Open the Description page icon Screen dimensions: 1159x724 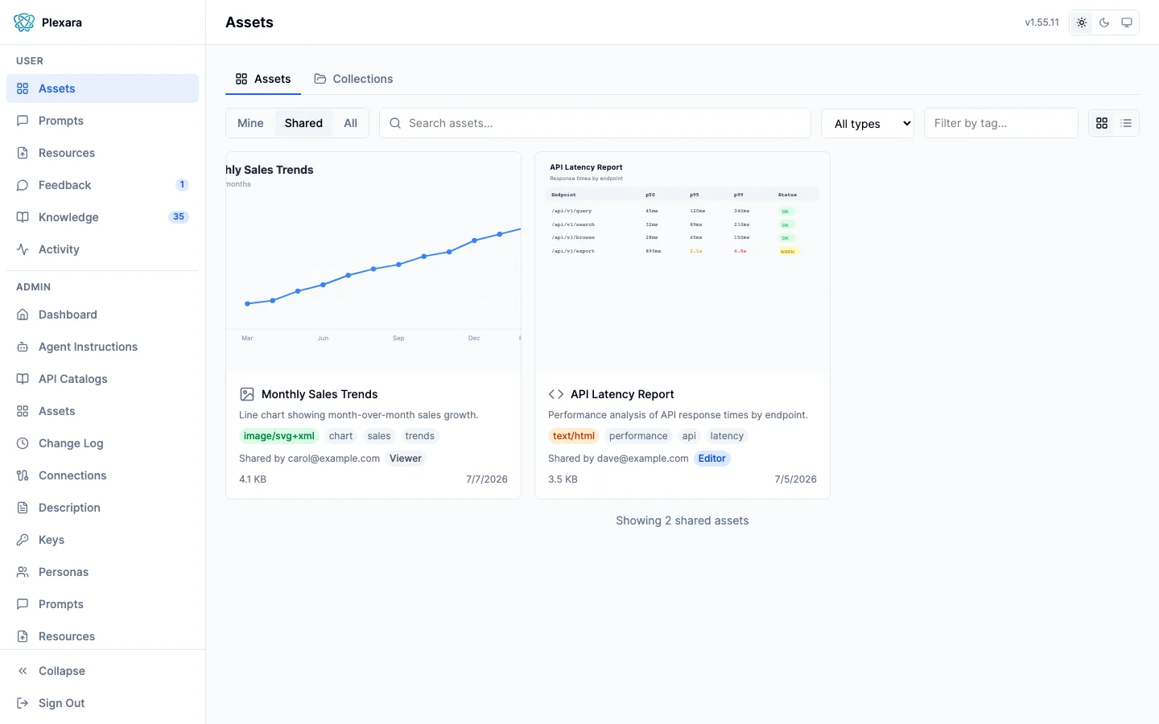[x=23, y=508]
